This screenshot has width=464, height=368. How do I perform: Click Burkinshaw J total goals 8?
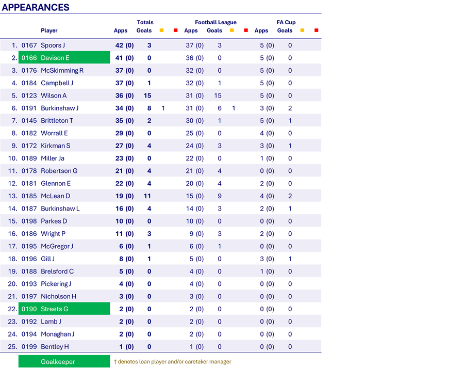(x=149, y=108)
